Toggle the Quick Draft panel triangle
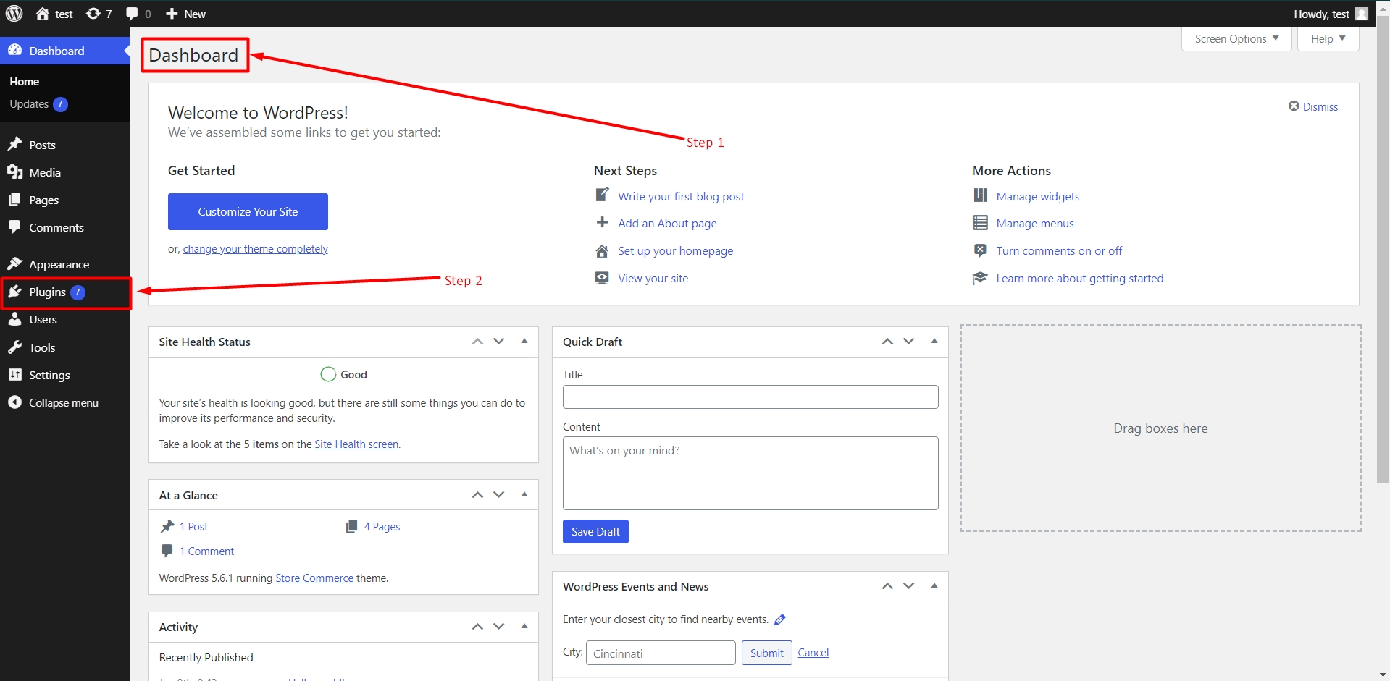 934,341
